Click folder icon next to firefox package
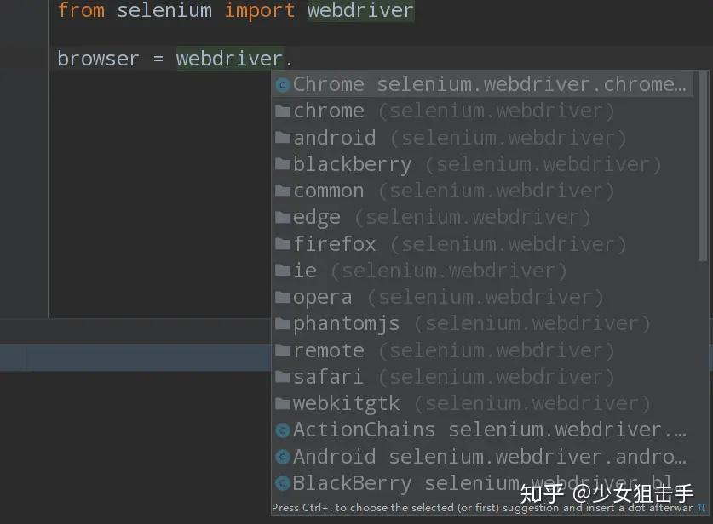This screenshot has width=713, height=524. pos(283,244)
